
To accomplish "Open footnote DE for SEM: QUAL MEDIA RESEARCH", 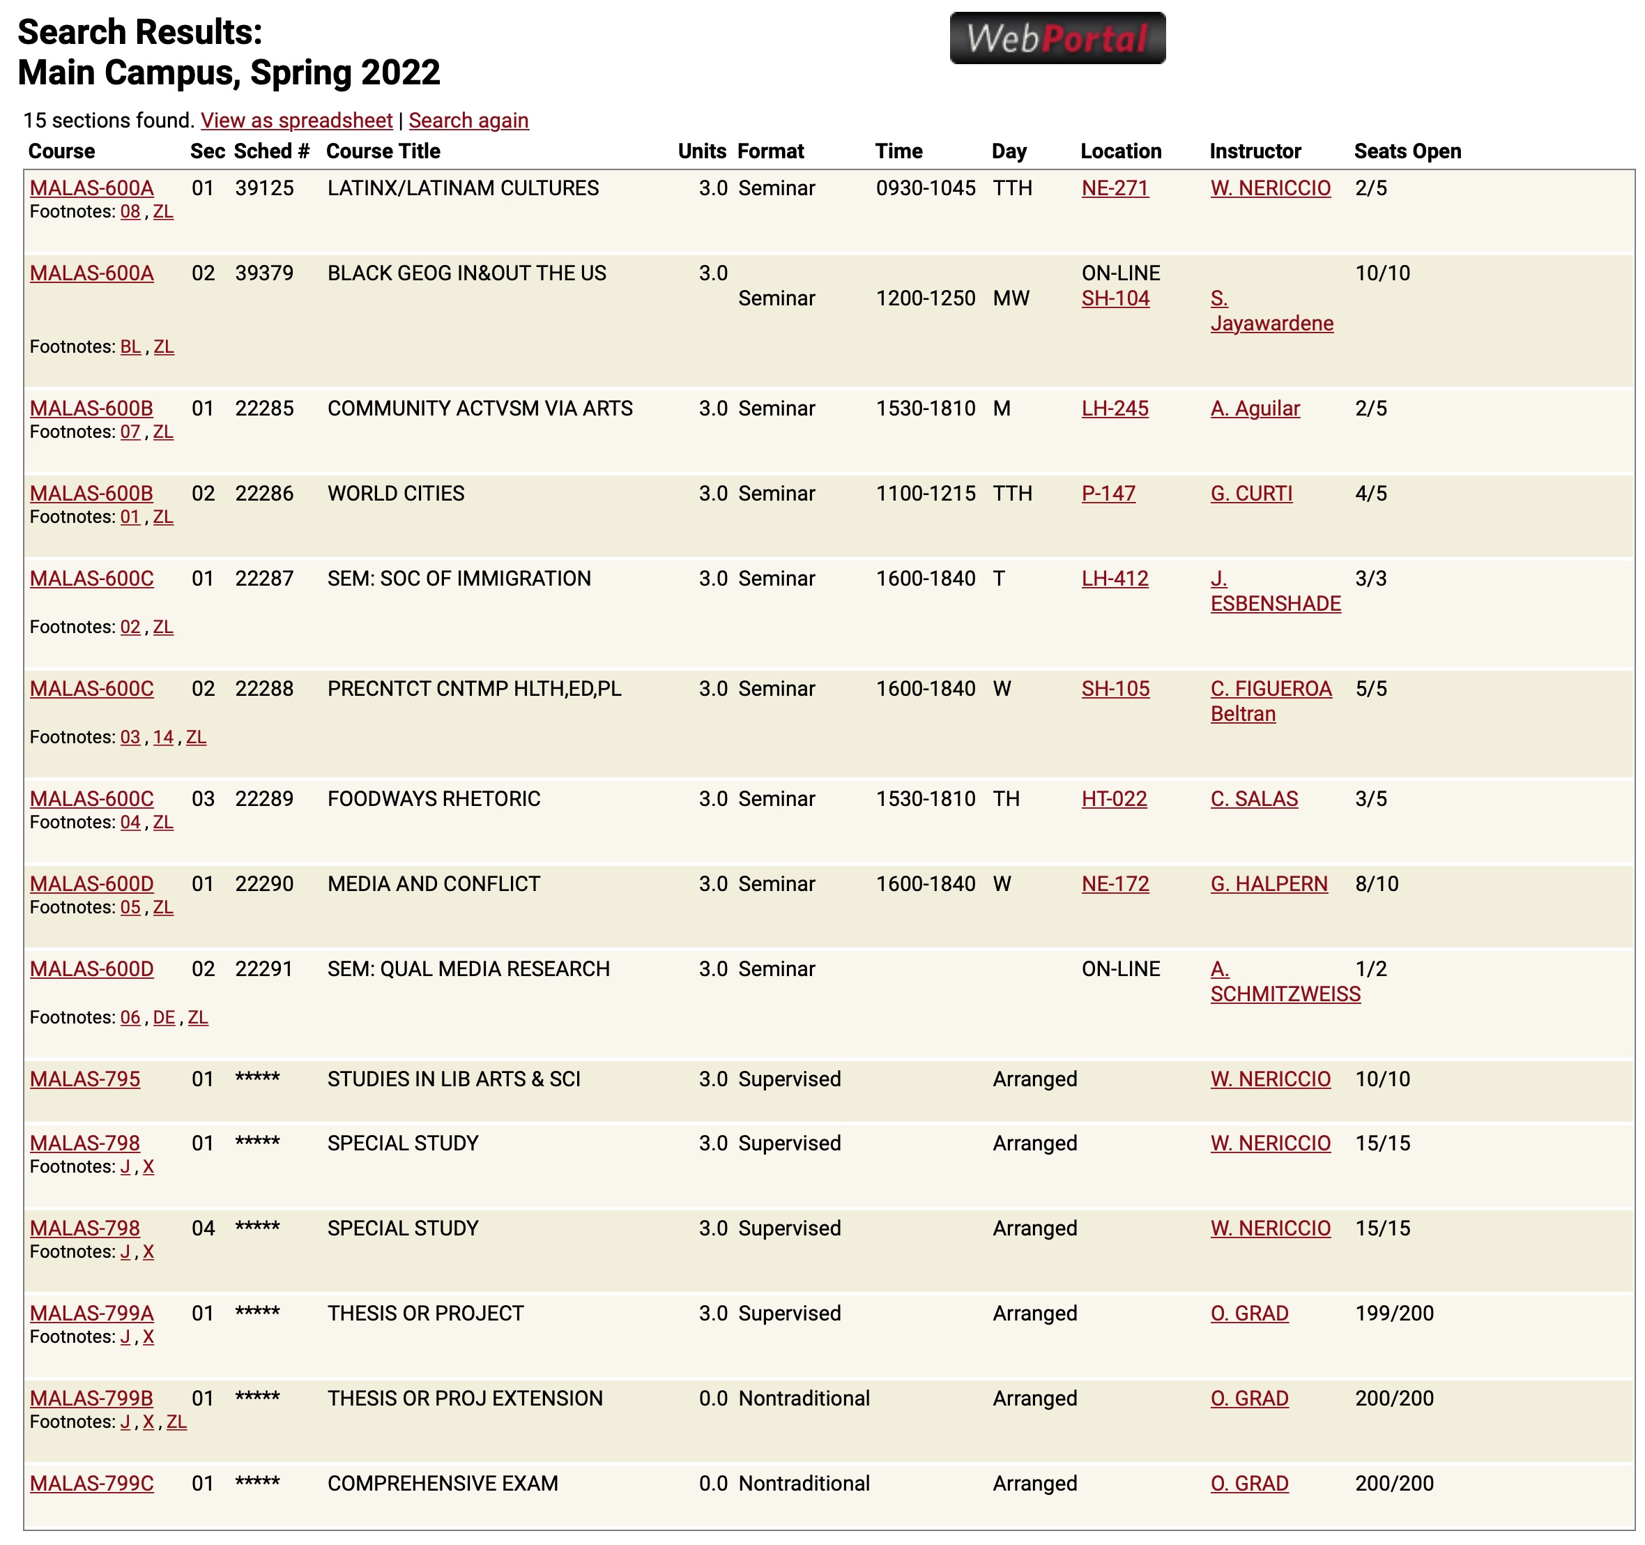I will [x=164, y=1018].
